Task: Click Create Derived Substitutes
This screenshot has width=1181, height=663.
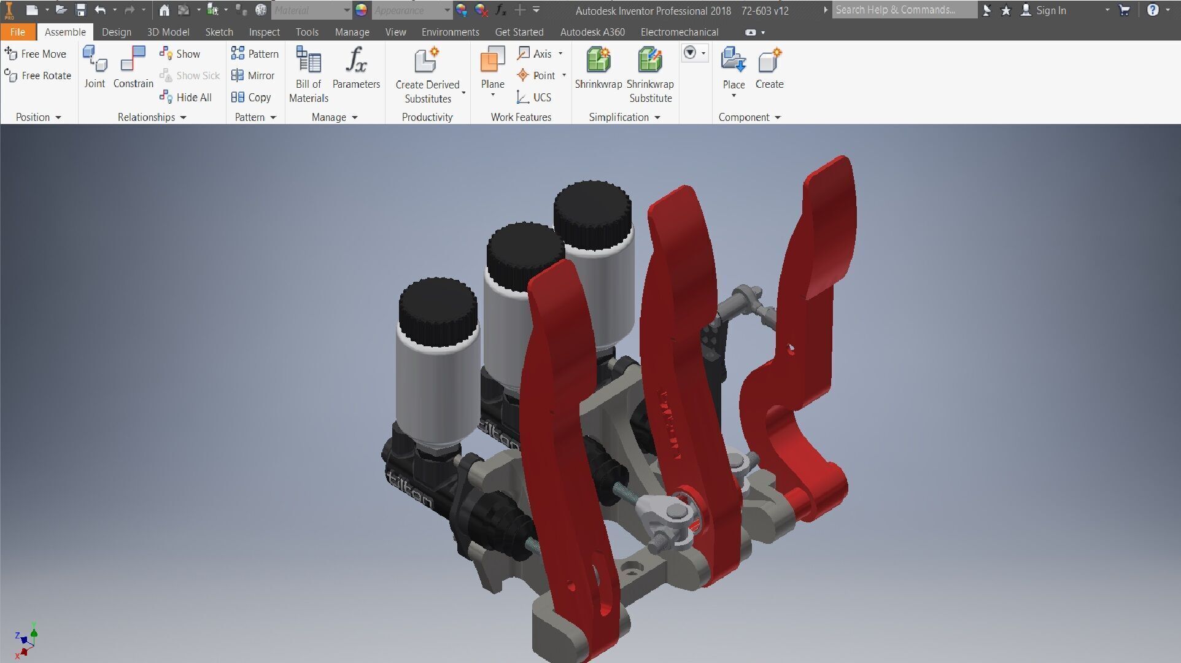Action: 428,75
